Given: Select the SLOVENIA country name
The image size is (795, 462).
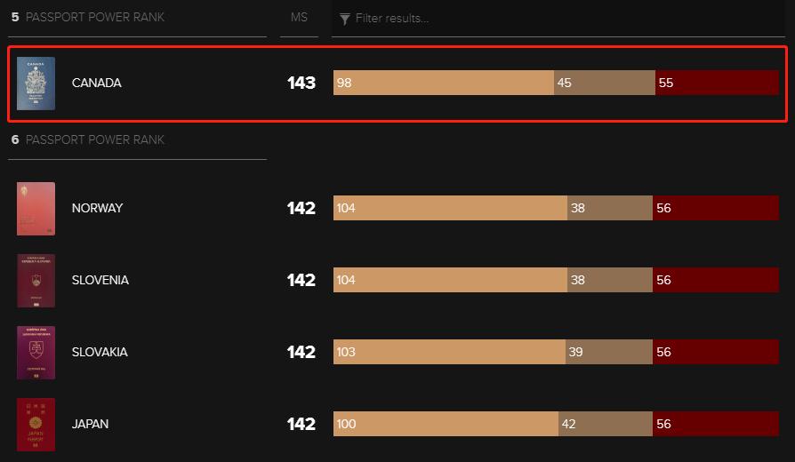Looking at the screenshot, I should pos(100,281).
